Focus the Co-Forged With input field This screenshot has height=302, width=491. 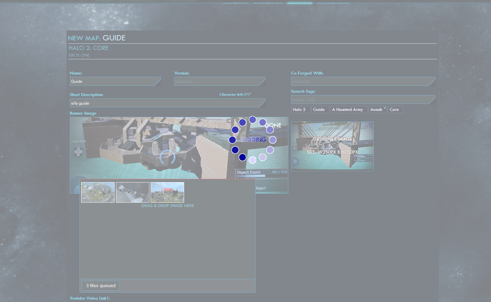point(363,81)
